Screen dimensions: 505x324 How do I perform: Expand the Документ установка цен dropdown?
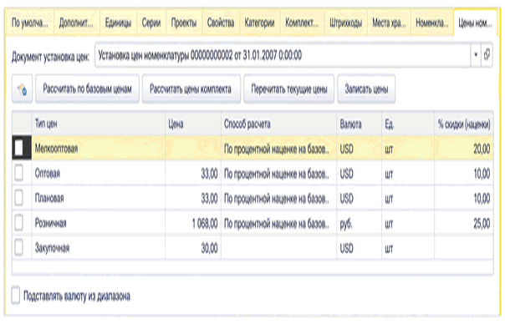click(476, 55)
